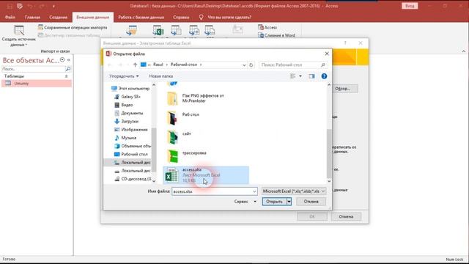Viewport: 469px width, 264px height.
Task: Click the Create Data Source table icon
Action: coord(19,31)
